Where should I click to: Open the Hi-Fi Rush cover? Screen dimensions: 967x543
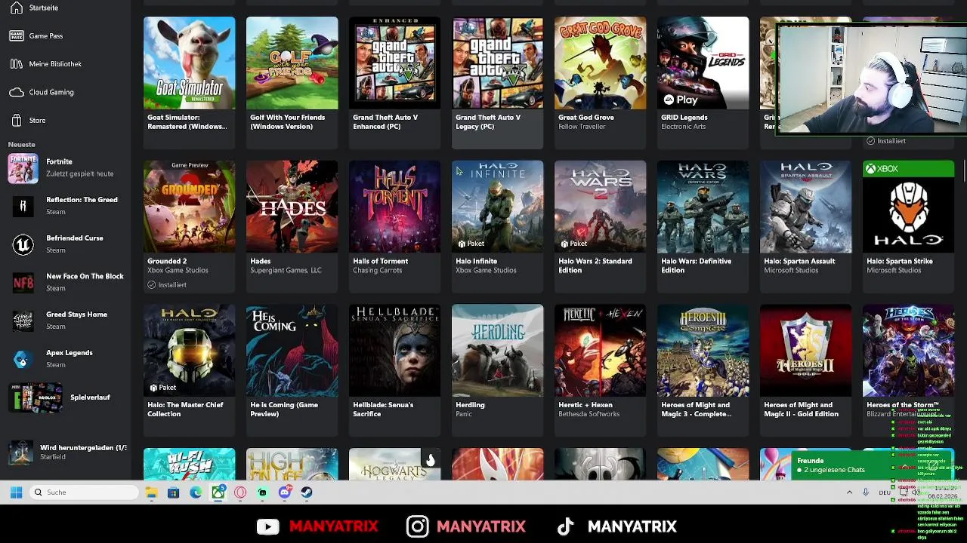tap(189, 464)
